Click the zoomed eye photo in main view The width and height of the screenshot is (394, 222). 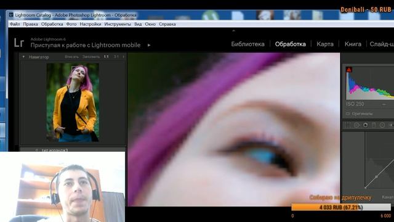[234, 129]
